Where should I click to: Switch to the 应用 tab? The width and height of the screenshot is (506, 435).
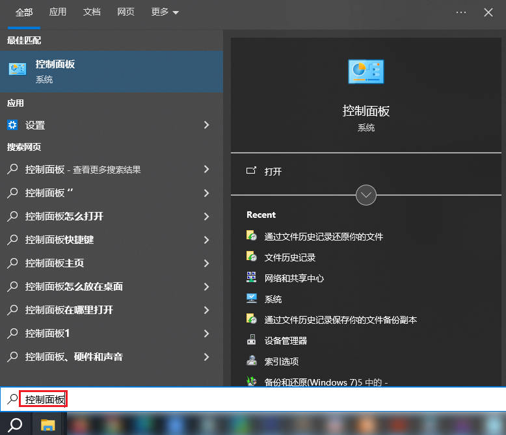[58, 12]
